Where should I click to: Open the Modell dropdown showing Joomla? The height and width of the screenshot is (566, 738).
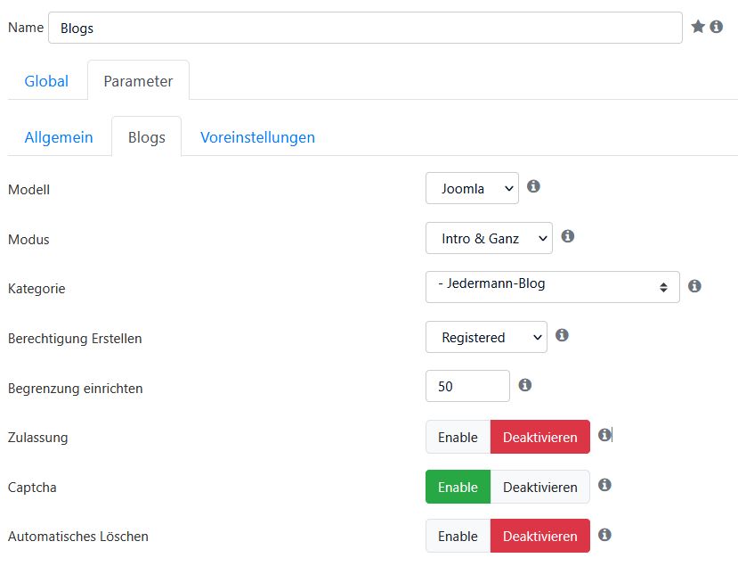pyautogui.click(x=472, y=188)
